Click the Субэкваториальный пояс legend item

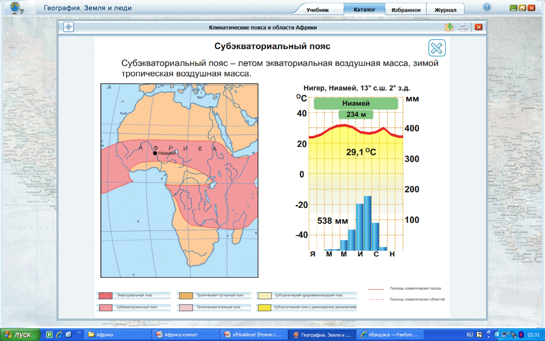[134, 307]
